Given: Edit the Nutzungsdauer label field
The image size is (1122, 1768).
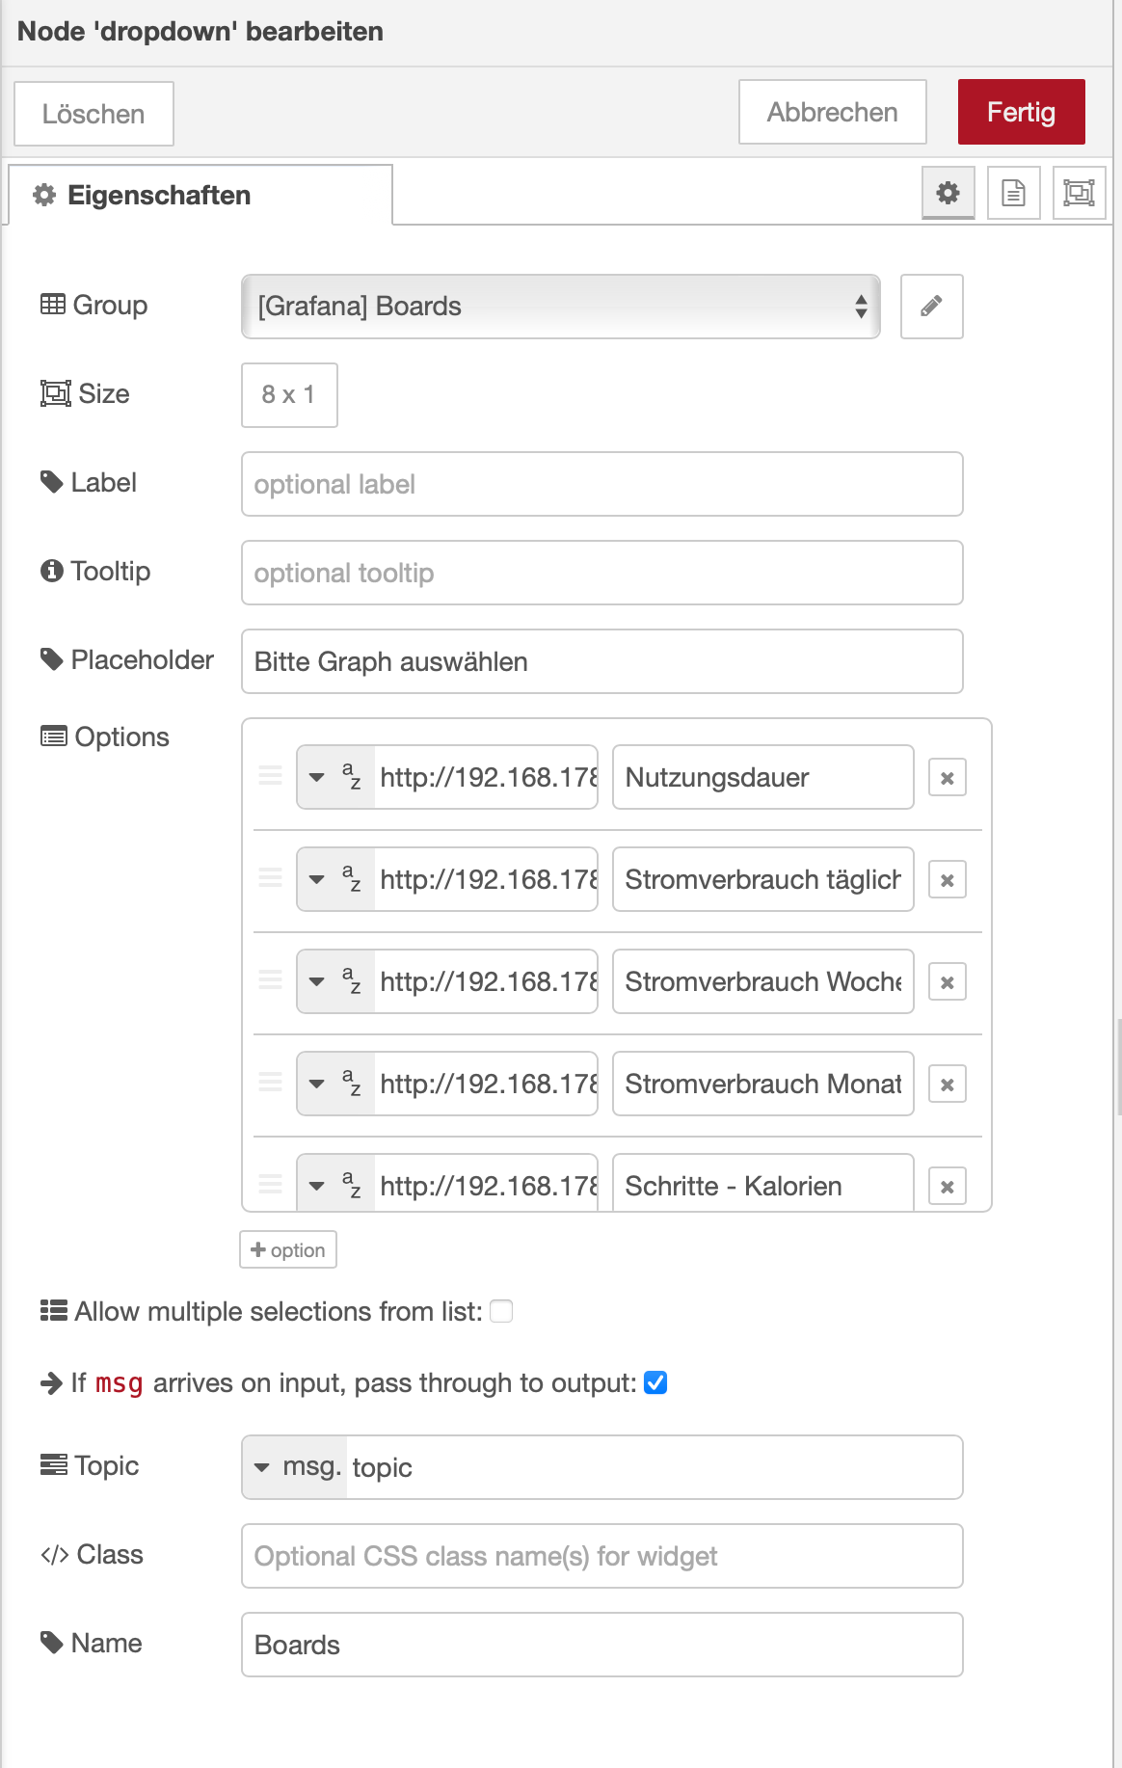Looking at the screenshot, I should click(763, 777).
